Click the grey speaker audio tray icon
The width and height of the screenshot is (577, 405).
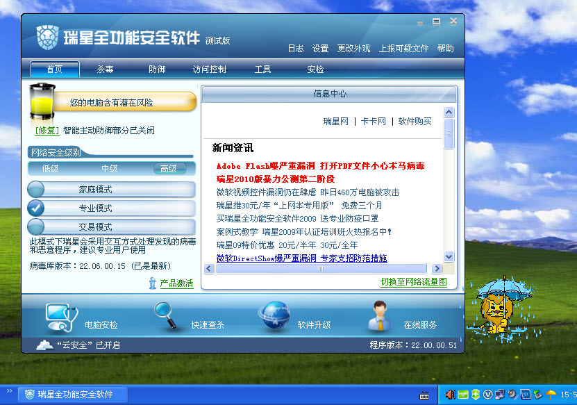pyautogui.click(x=512, y=395)
